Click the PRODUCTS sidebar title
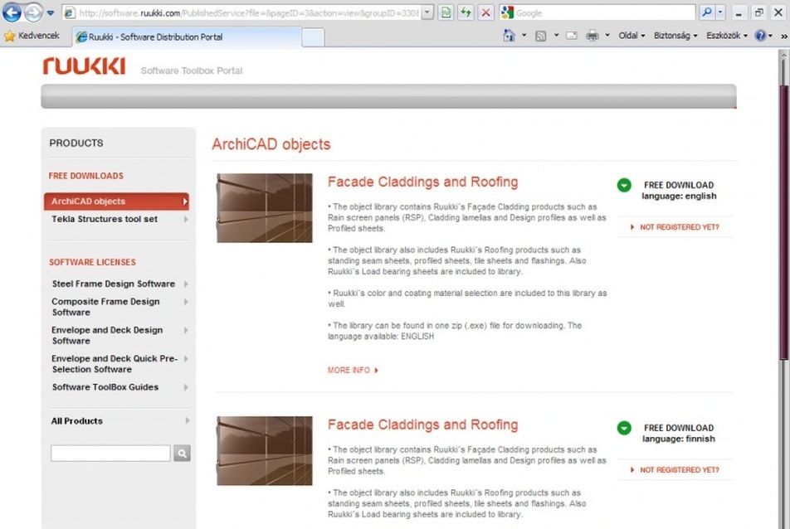790x529 pixels. pyautogui.click(x=76, y=143)
